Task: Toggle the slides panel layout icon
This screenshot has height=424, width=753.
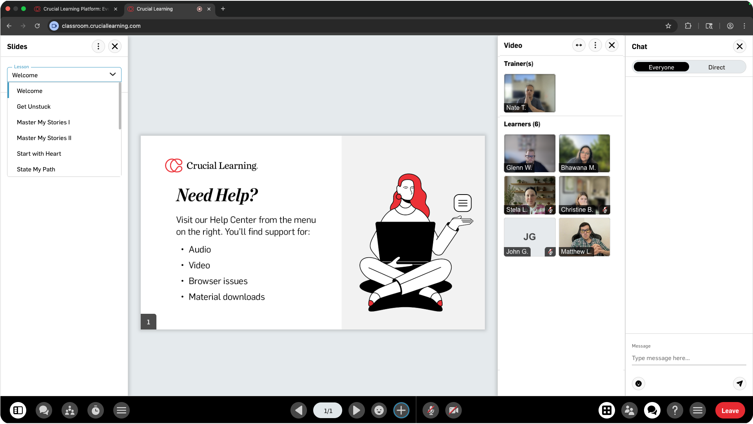Action: coord(18,410)
